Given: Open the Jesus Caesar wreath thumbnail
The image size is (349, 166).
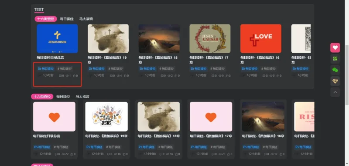Looking at the screenshot, I should click(210, 39).
